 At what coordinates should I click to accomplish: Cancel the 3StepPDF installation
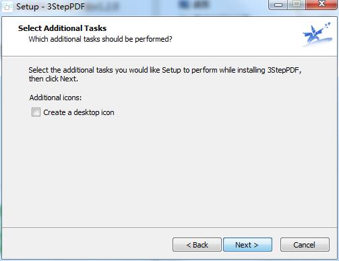[305, 245]
